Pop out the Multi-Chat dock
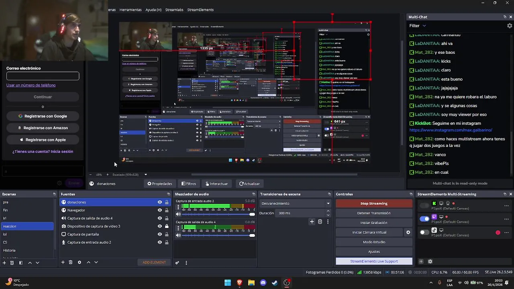 [x=505, y=17]
